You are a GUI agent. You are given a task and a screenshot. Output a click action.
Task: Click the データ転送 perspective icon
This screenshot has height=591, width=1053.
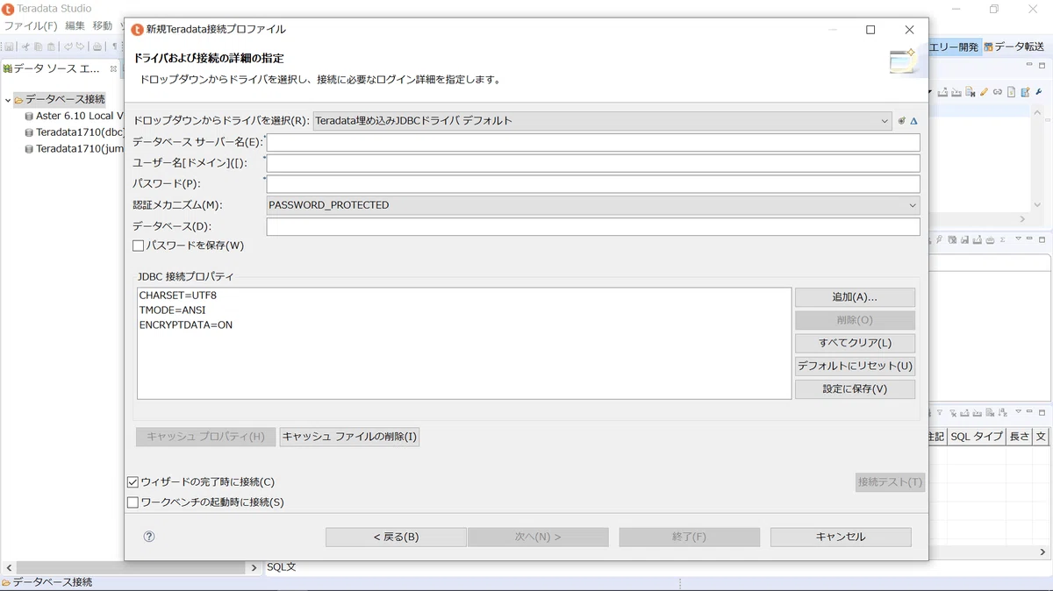coord(988,46)
